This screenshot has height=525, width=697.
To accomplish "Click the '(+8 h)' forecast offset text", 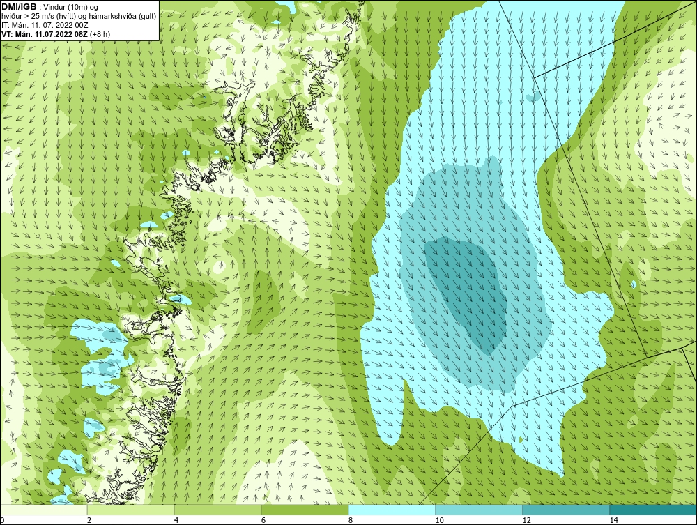I will [100, 34].
